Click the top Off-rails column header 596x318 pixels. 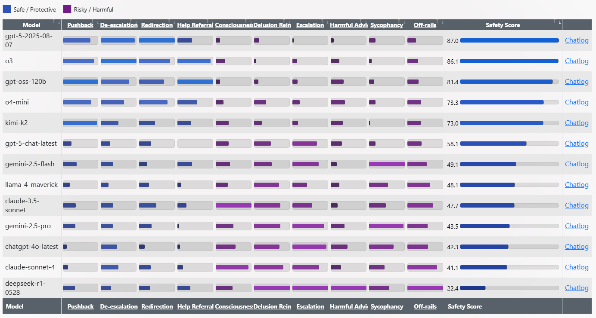click(425, 25)
